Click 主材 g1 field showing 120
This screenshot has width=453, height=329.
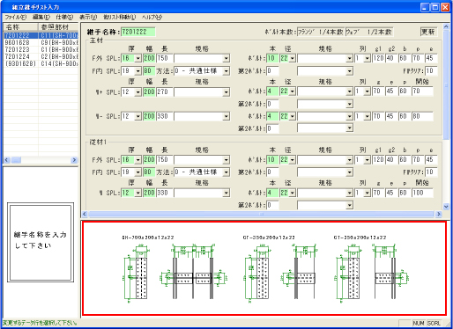[x=378, y=58]
